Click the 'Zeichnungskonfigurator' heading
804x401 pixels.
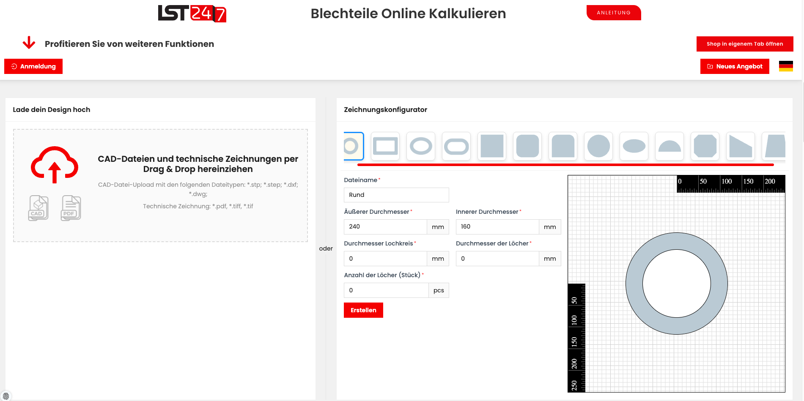tap(385, 109)
